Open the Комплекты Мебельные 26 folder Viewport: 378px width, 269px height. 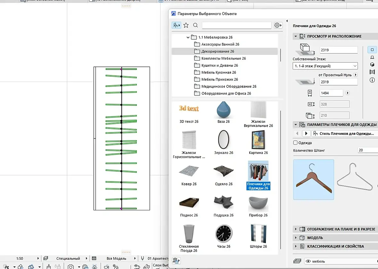coord(223,58)
